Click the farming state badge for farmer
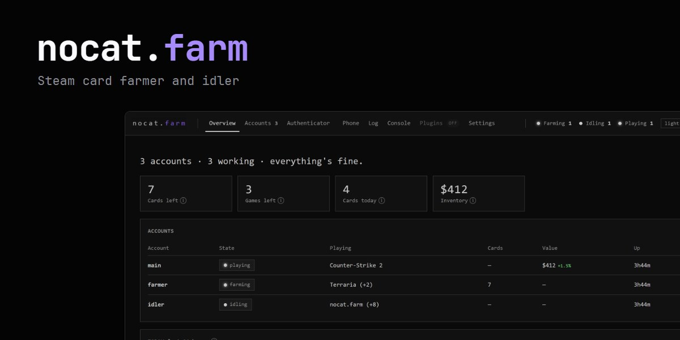This screenshot has width=680, height=340. point(237,285)
